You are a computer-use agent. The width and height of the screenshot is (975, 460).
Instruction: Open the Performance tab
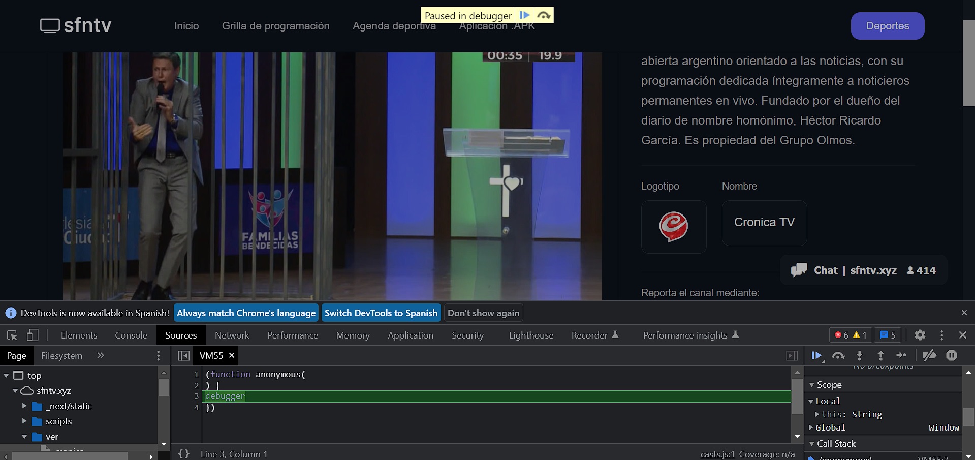point(293,335)
